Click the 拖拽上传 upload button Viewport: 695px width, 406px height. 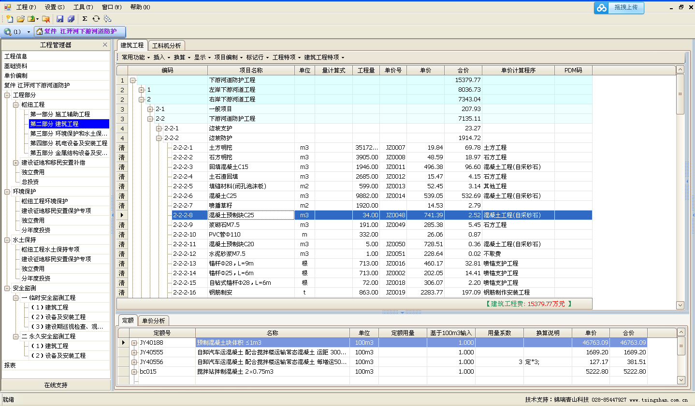click(x=625, y=8)
